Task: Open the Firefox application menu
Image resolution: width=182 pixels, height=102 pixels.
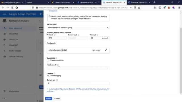Action: (x=179, y=8)
